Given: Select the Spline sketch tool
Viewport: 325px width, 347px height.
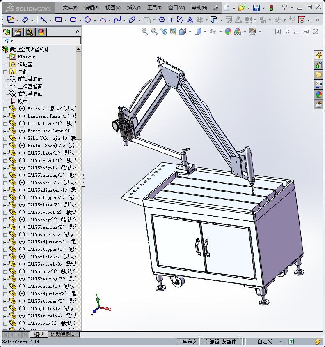Looking at the screenshot, I should pyautogui.click(x=117, y=20).
